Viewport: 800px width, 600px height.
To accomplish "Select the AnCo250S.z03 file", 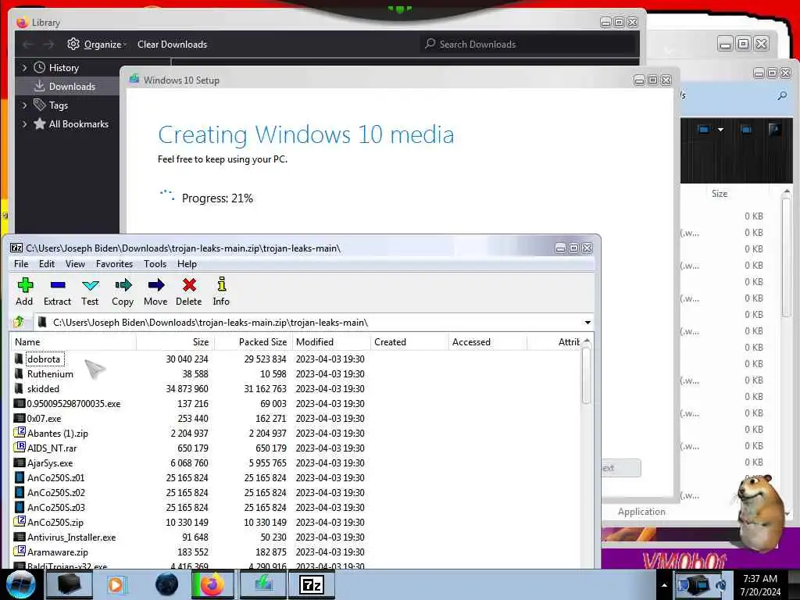I will coord(56,507).
